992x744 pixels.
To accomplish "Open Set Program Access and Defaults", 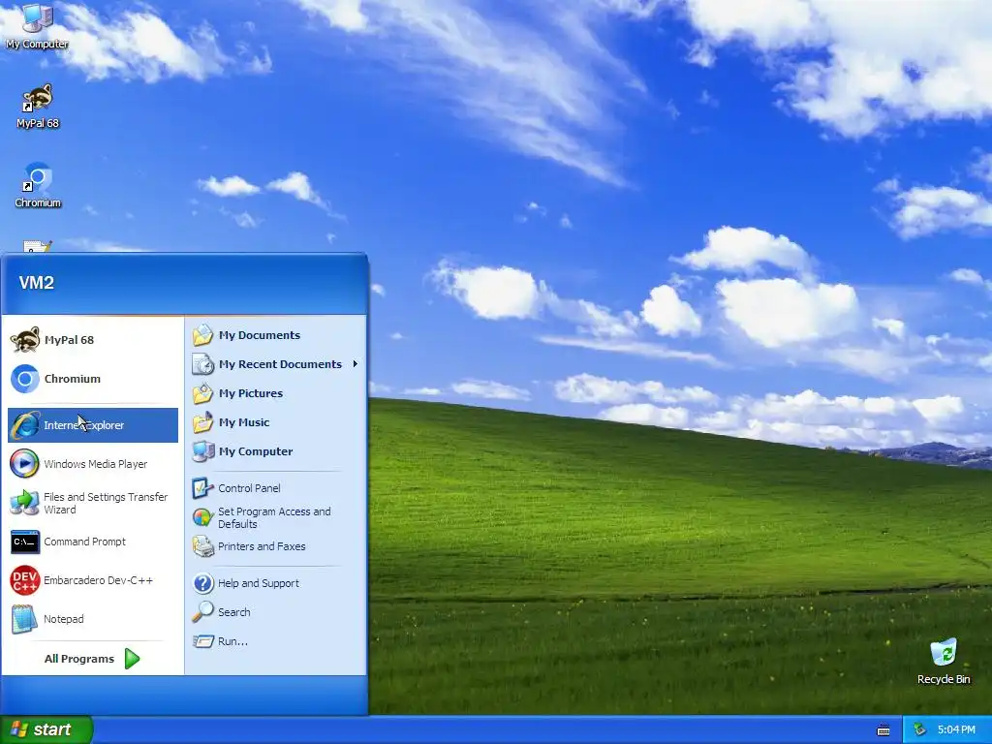I will [274, 517].
